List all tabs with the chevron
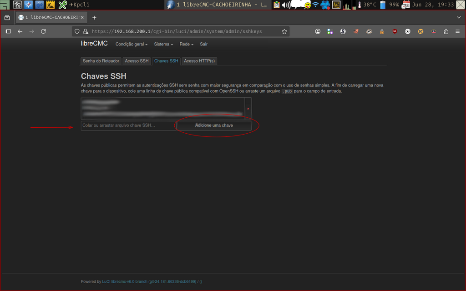This screenshot has width=466, height=291. tap(459, 18)
